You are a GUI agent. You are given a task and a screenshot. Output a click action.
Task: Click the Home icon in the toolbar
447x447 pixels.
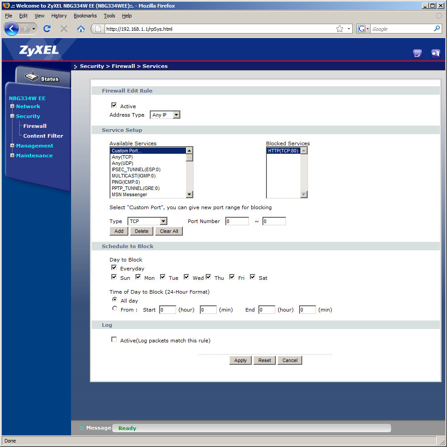click(x=81, y=29)
